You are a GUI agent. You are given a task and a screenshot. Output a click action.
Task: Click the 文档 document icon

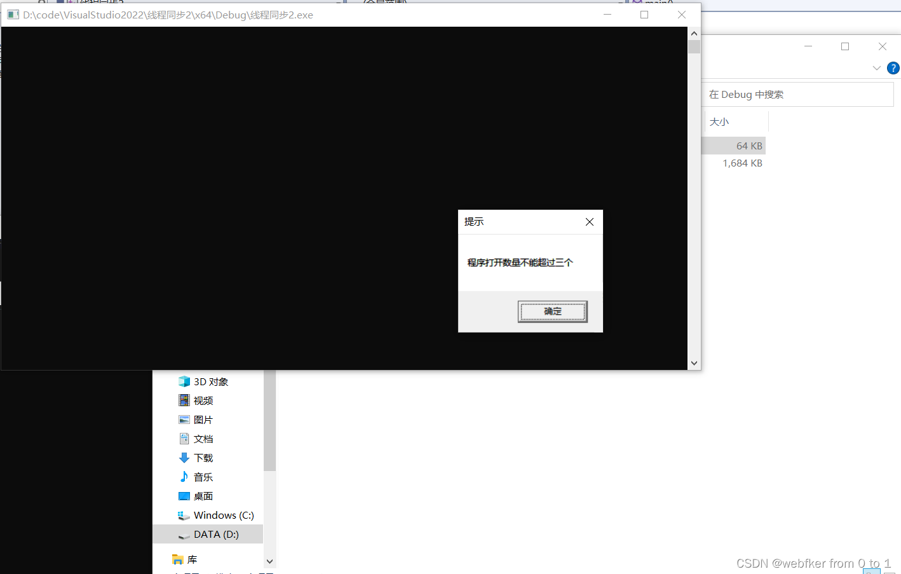pos(184,439)
